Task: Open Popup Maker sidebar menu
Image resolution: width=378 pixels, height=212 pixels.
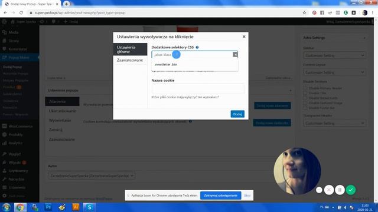Action: pos(19,58)
